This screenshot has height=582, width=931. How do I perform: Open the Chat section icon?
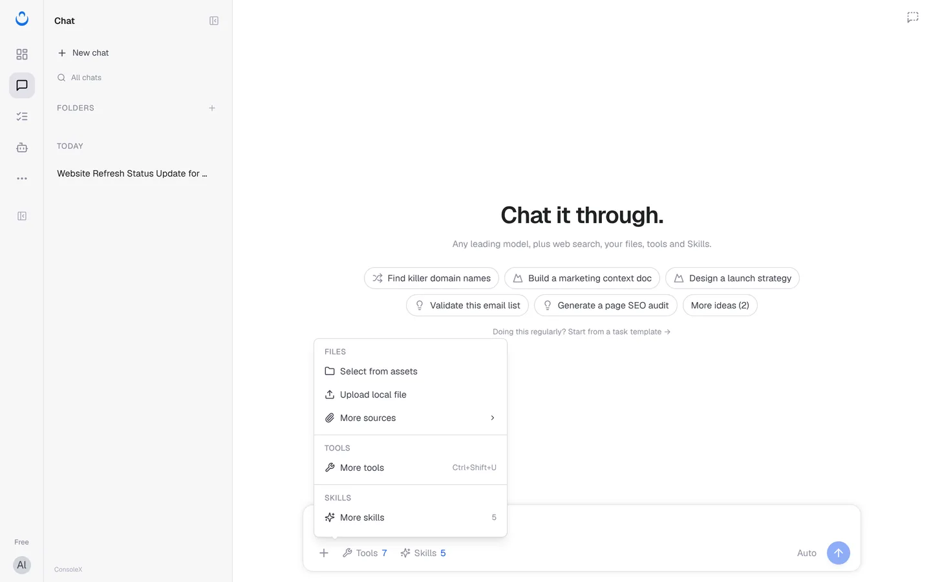tap(22, 85)
